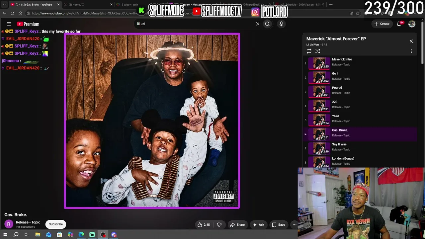Screen dimensions: 425x239
Task: Open Windows taskbar search
Action: [16, 235]
